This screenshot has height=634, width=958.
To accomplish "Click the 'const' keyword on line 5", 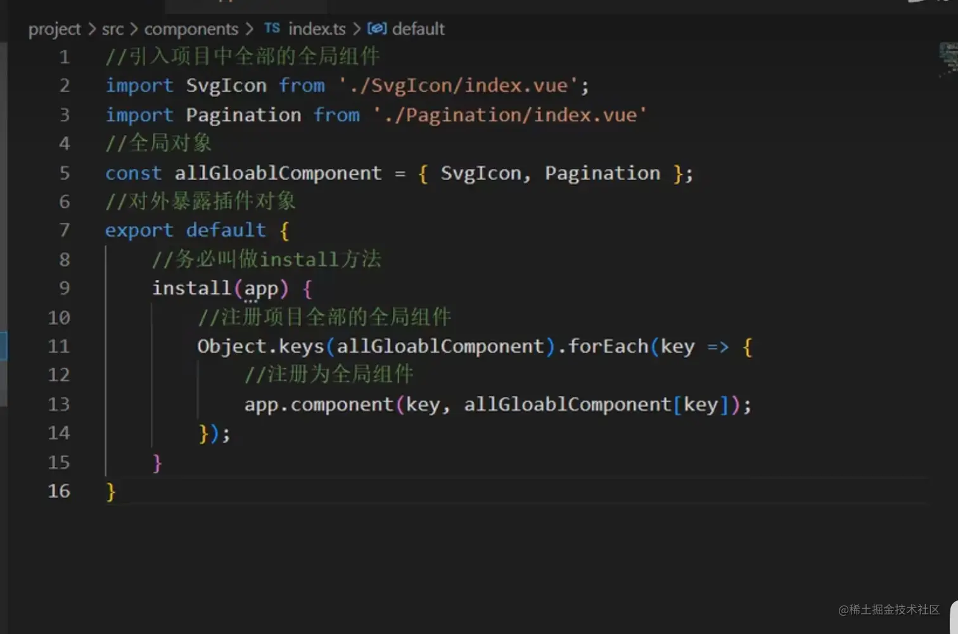I will pos(134,173).
